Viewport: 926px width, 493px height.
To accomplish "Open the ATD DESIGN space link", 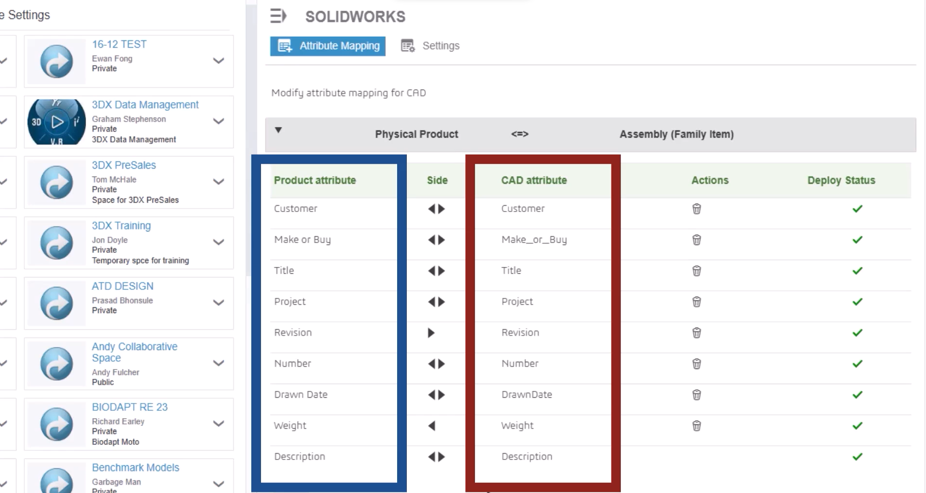I will tap(122, 286).
